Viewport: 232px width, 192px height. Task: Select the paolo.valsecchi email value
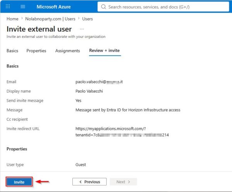click(99, 82)
